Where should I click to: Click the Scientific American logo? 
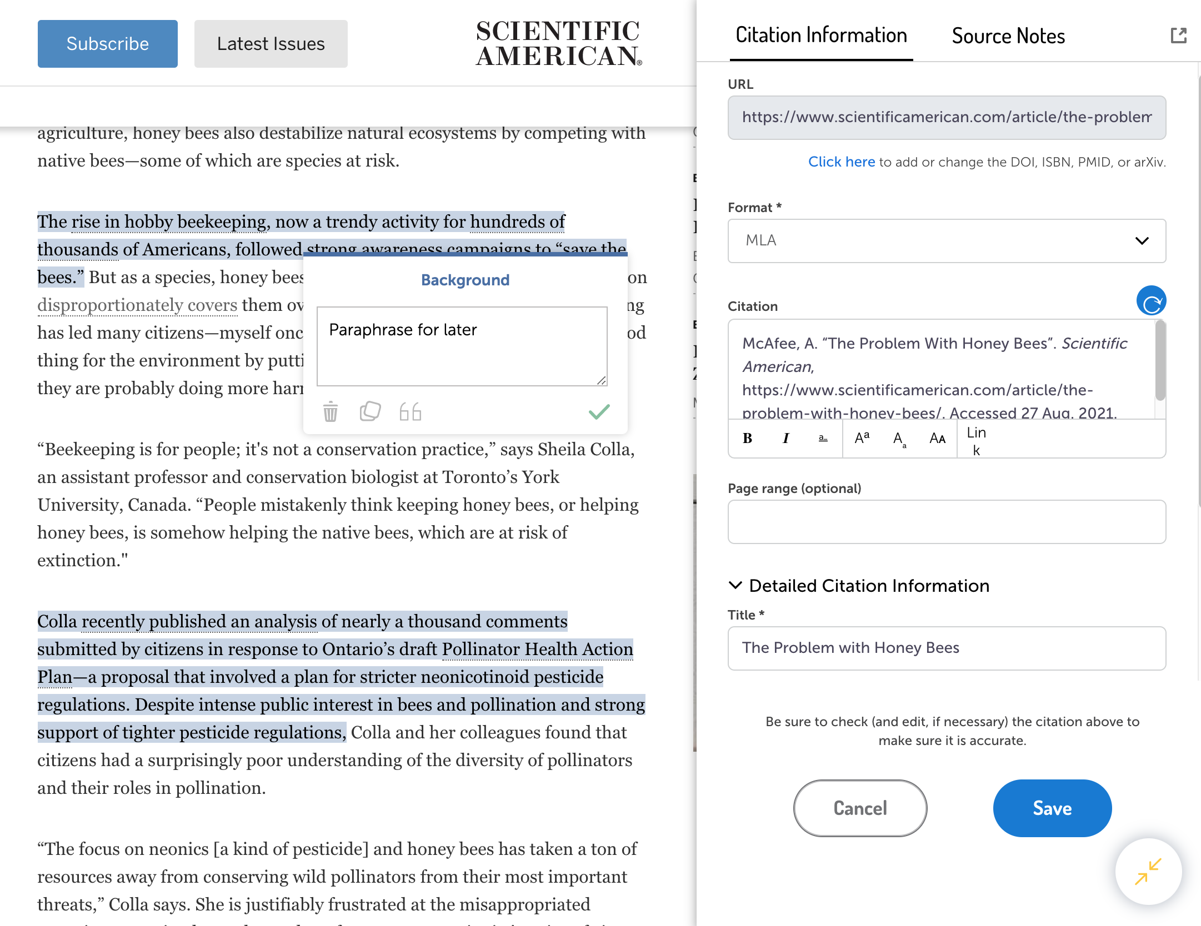(559, 44)
